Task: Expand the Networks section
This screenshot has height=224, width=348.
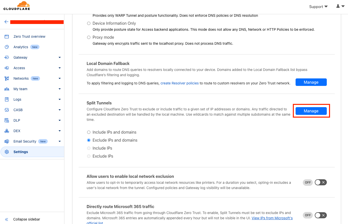Action: 21,78
